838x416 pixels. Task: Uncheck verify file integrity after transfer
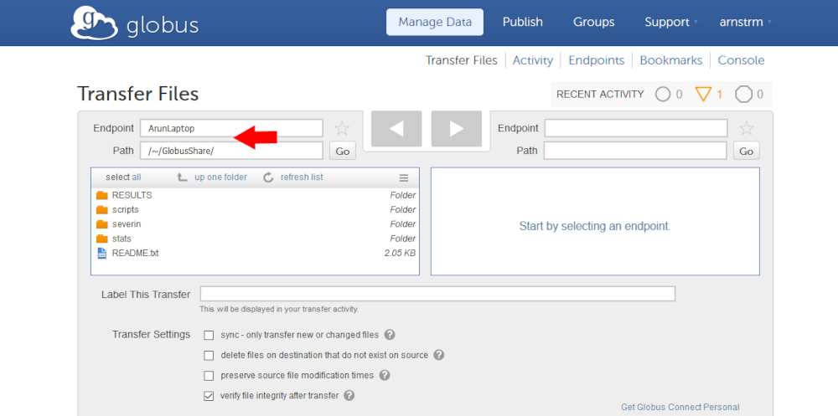209,396
